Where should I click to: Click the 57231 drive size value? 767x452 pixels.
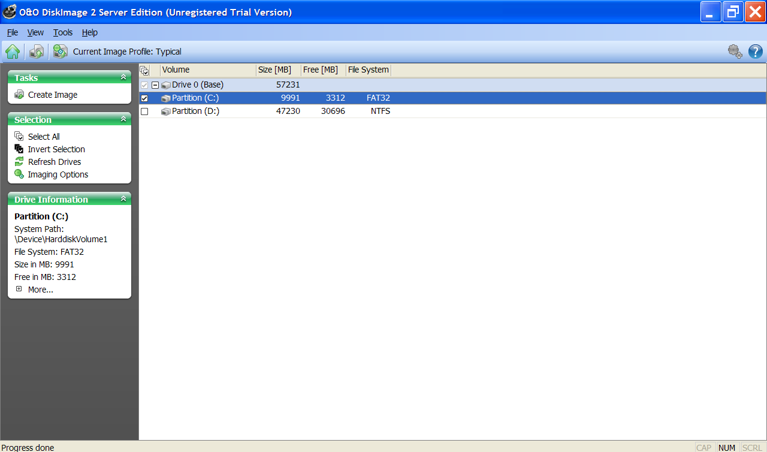(x=288, y=85)
